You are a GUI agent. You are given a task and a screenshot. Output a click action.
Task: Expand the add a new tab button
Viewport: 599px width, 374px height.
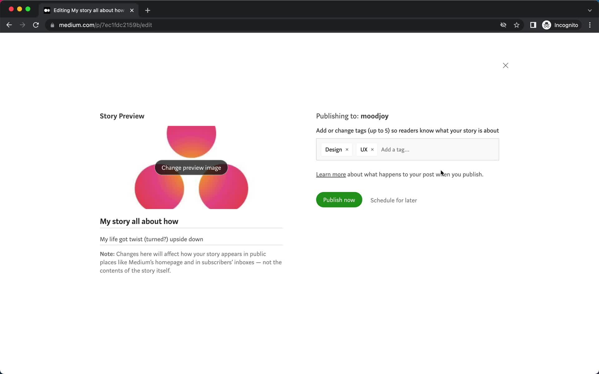click(x=148, y=9)
